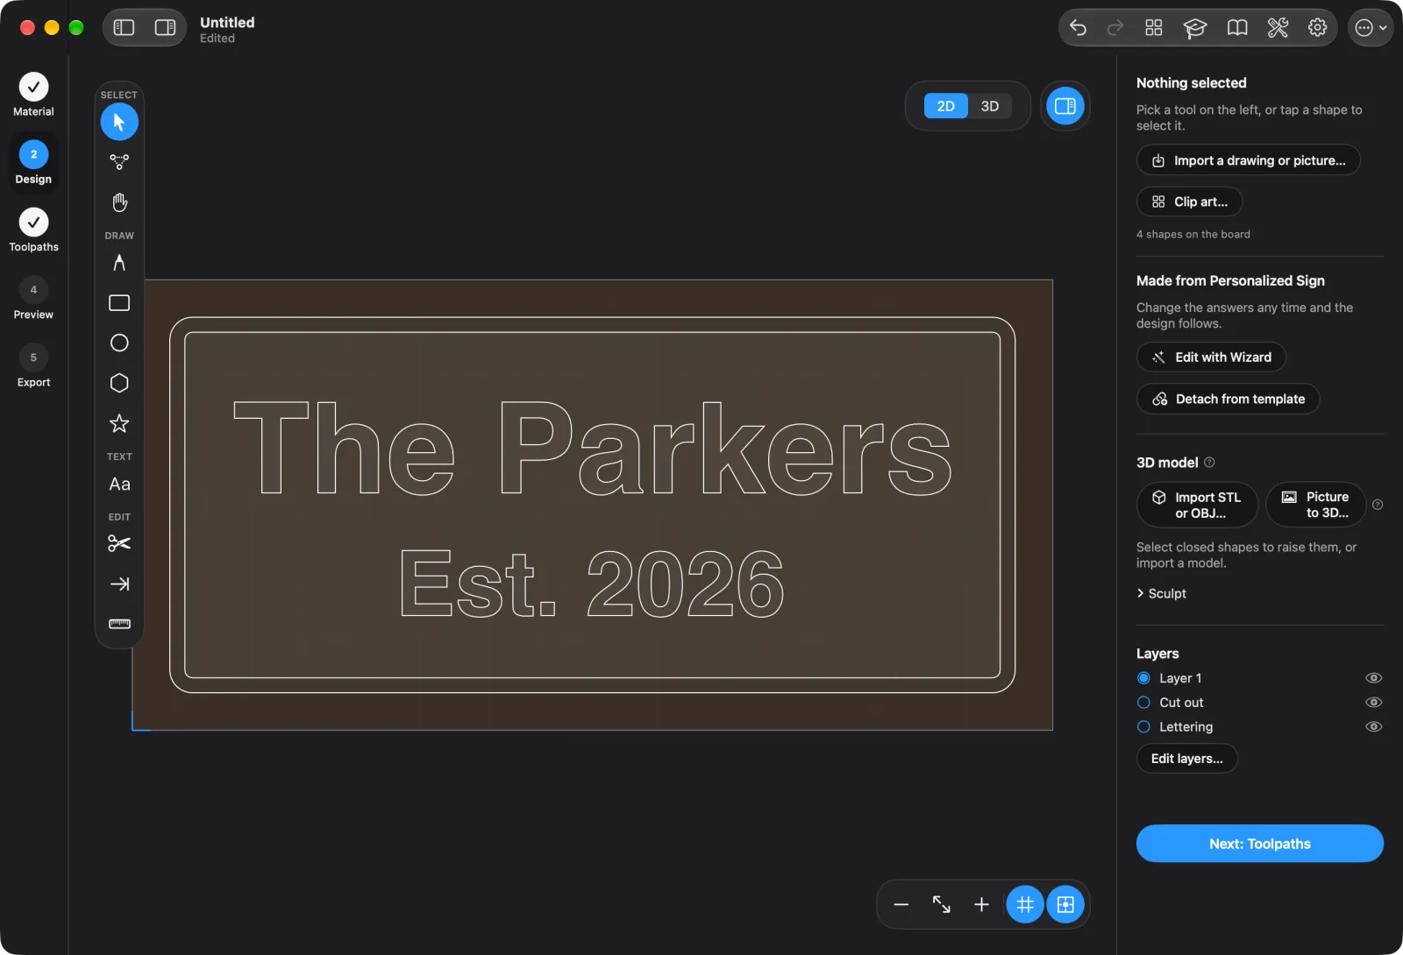Click Import a drawing or picture

tap(1249, 160)
